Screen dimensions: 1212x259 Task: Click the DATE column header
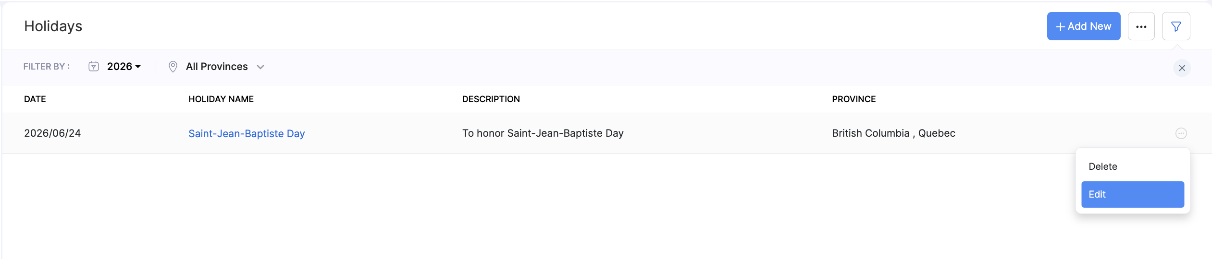[35, 99]
